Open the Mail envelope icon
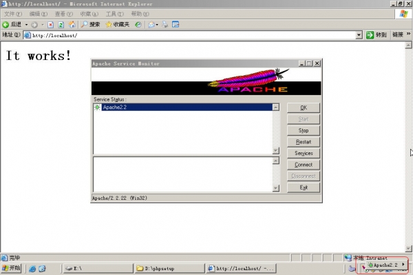413x275 pixels. coord(151,25)
